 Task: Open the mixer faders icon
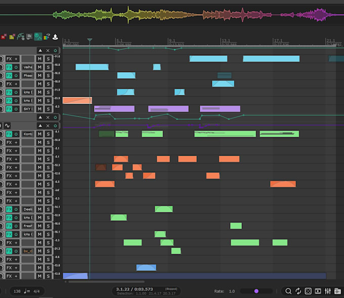328,291
